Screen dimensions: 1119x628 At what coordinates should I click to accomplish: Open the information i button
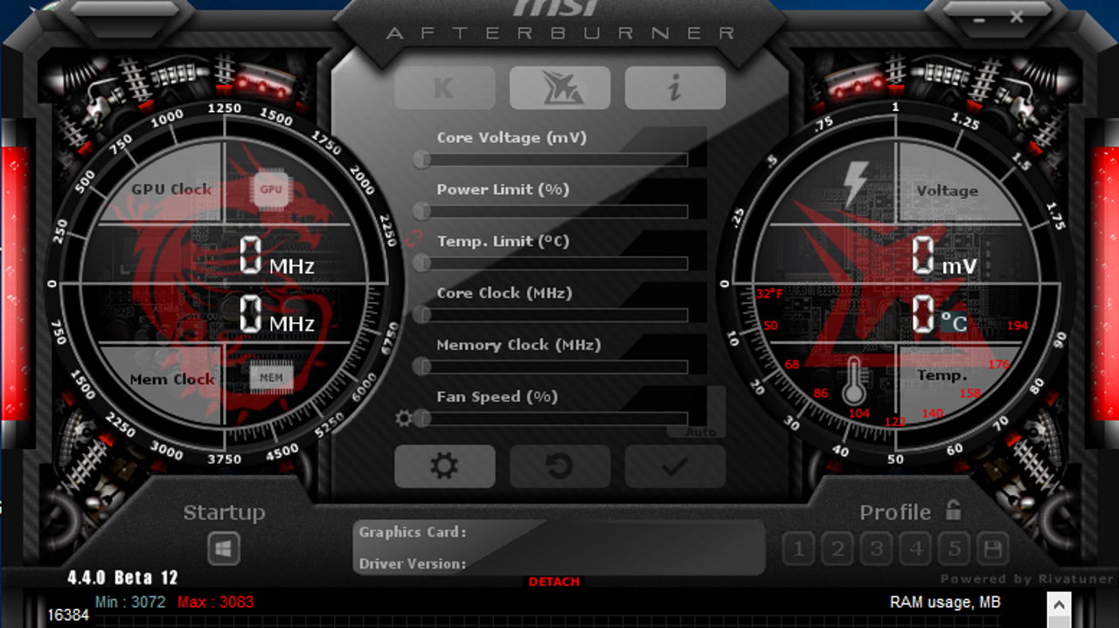675,88
